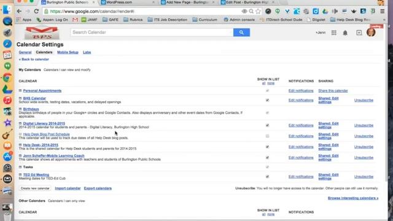Screen dimensions: 393x221
Task: Click the browser address bar URL
Action: tap(92, 11)
